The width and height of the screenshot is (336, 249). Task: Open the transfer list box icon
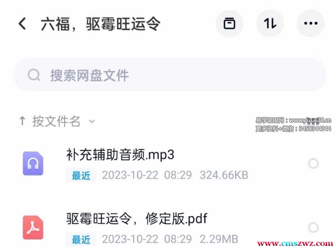point(229,23)
